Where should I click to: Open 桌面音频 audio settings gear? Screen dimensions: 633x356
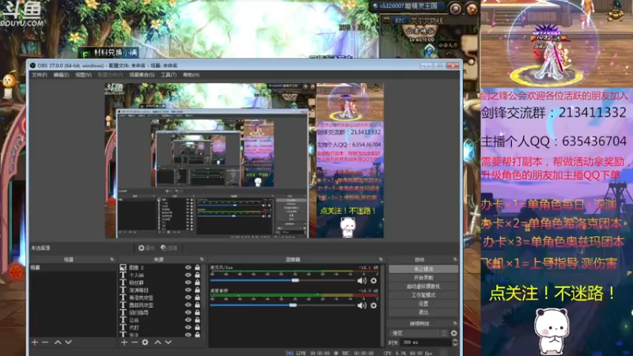coord(373,305)
